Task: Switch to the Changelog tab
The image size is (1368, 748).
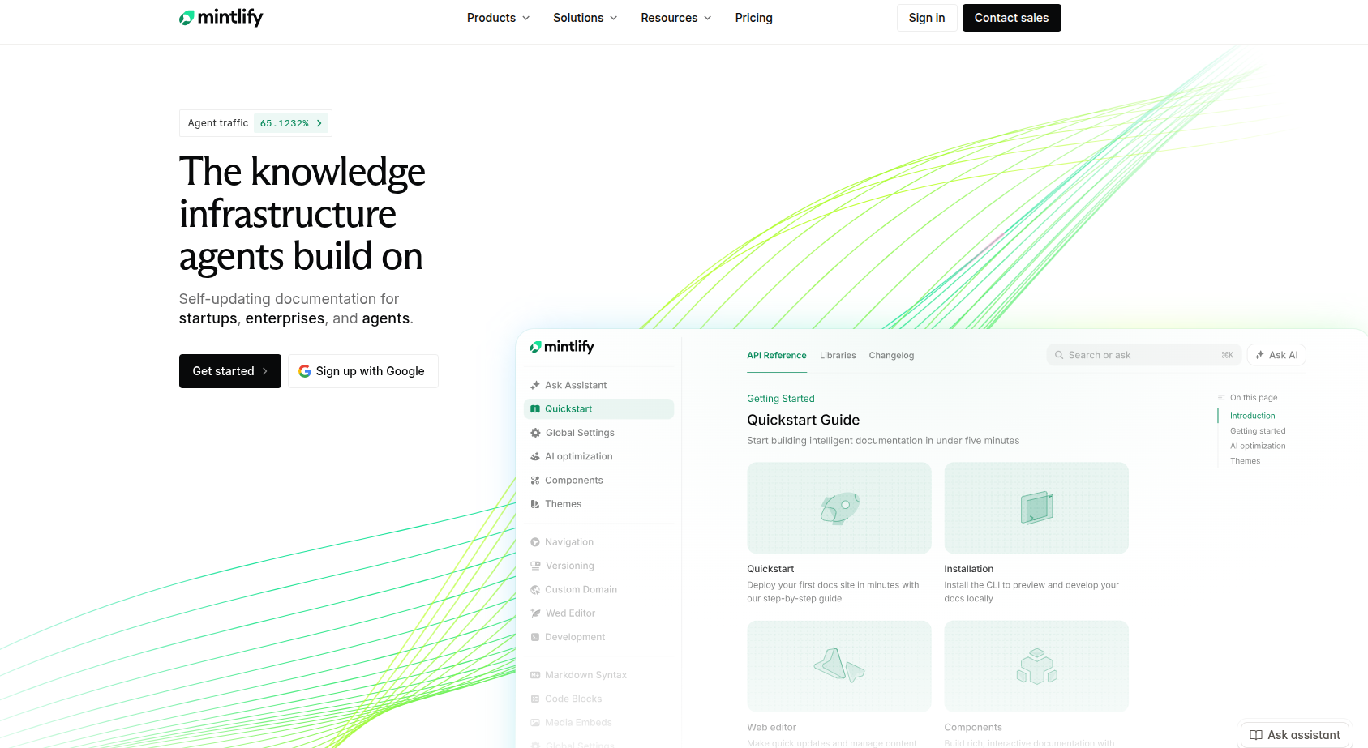Action: tap(891, 356)
